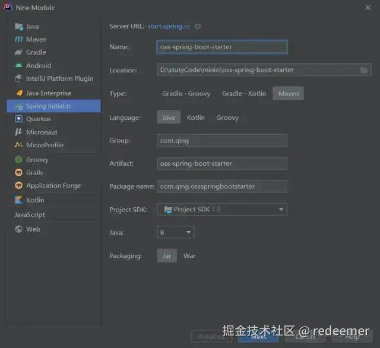Image resolution: width=380 pixels, height=348 pixels.
Task: Click the Application Forge icon
Action: point(19,186)
